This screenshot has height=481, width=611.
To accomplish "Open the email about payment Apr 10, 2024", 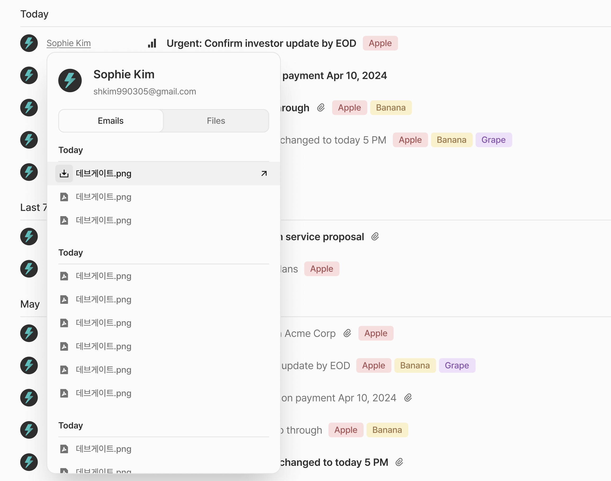I will [x=334, y=75].
